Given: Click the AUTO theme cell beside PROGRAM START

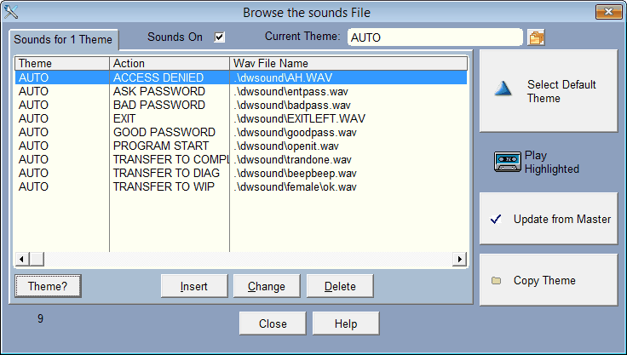Looking at the screenshot, I should (x=33, y=146).
